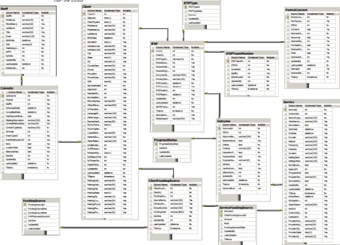Viewport: 340px width, 245px height.
Task: Select the GroupNumber row in ClientFundingSource
Action: 173,208
